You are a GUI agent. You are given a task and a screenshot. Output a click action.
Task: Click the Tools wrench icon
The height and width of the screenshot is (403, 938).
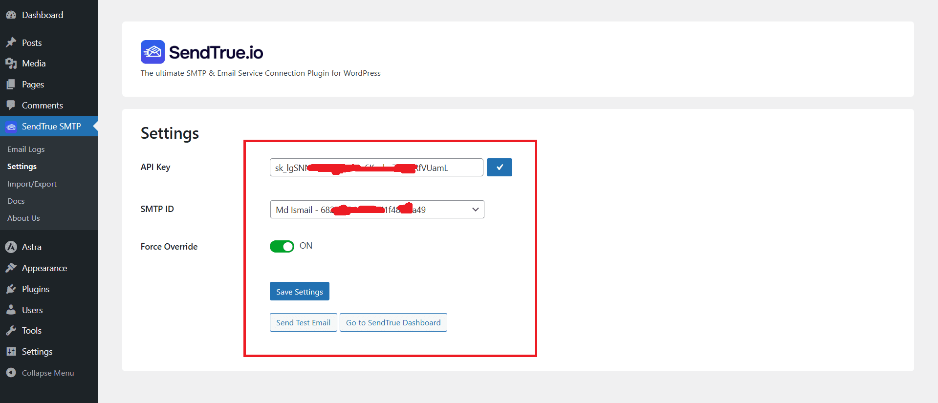[x=11, y=331]
